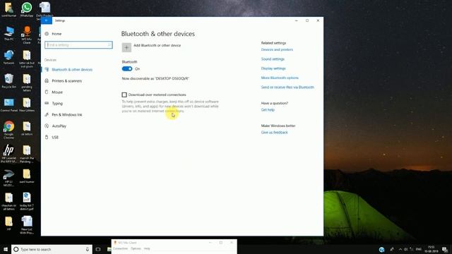
Task: Click the blue help icon in system tray
Action: pos(381,250)
